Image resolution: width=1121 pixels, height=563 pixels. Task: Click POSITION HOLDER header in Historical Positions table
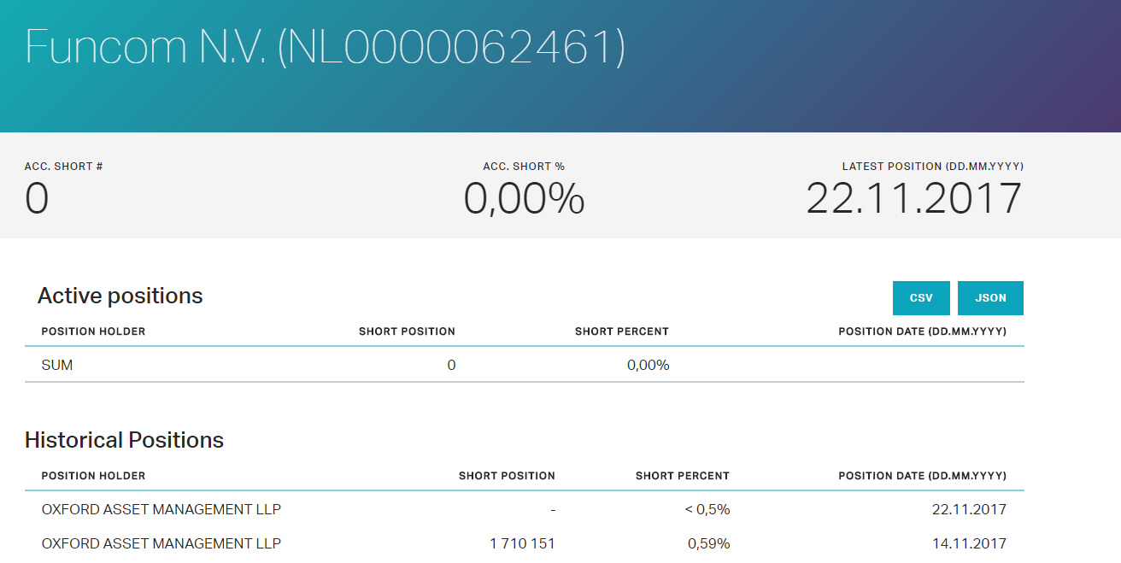[x=93, y=476]
